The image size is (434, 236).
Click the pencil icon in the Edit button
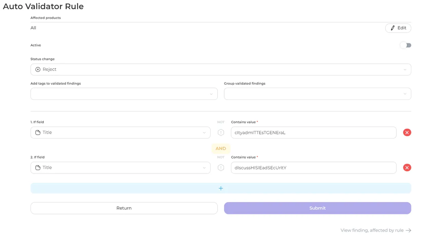393,28
